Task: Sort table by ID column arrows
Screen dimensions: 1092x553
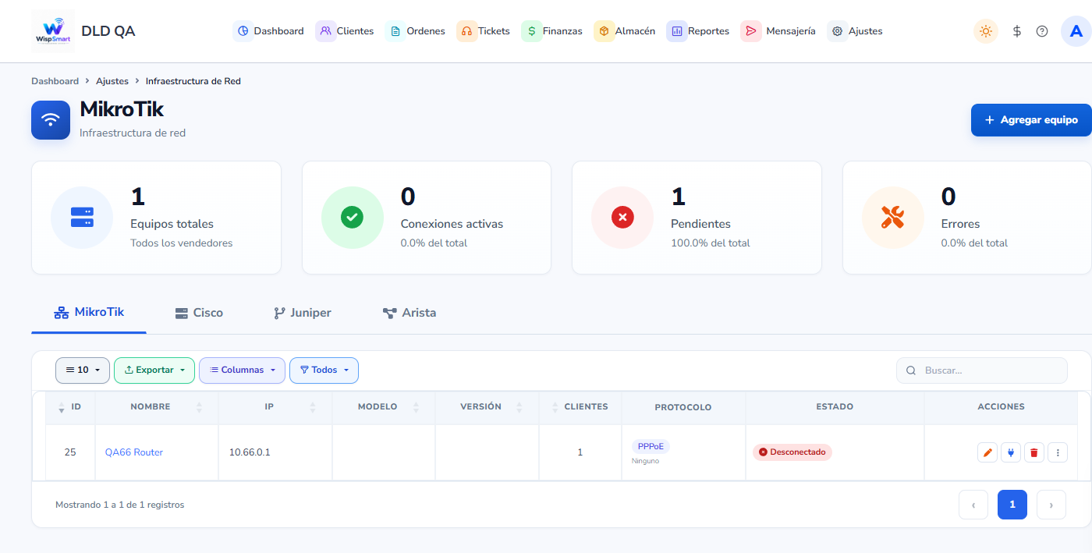Action: [62, 407]
